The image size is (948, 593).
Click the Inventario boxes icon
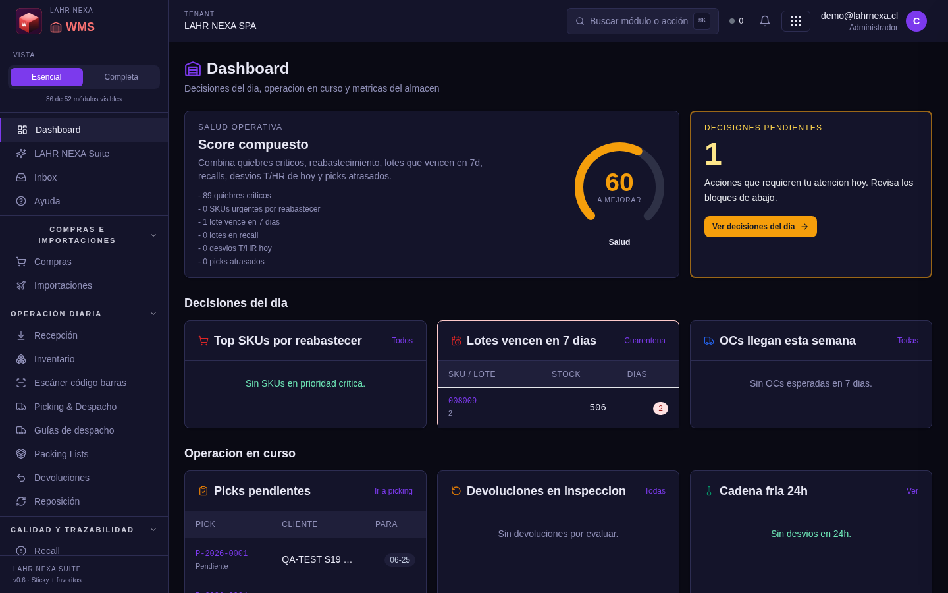point(21,359)
